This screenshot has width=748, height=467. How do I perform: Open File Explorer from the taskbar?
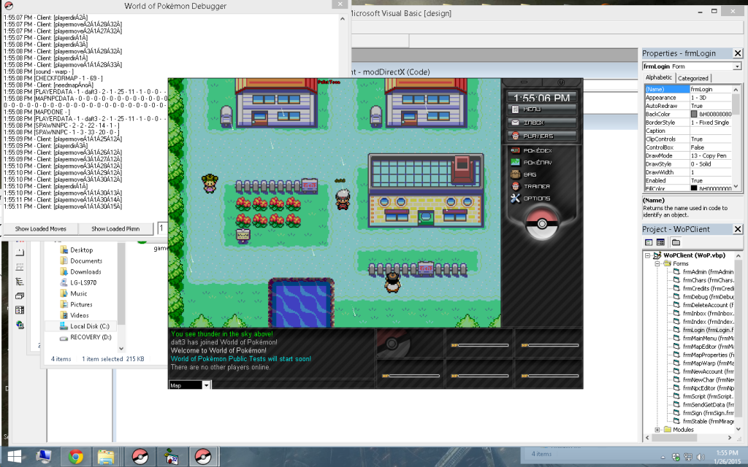click(x=105, y=457)
